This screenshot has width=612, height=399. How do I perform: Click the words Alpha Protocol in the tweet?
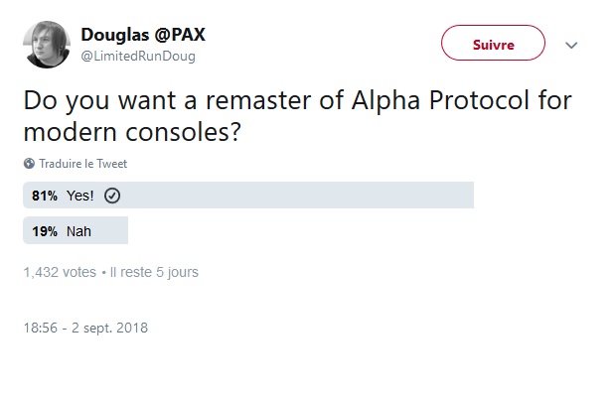coord(440,100)
